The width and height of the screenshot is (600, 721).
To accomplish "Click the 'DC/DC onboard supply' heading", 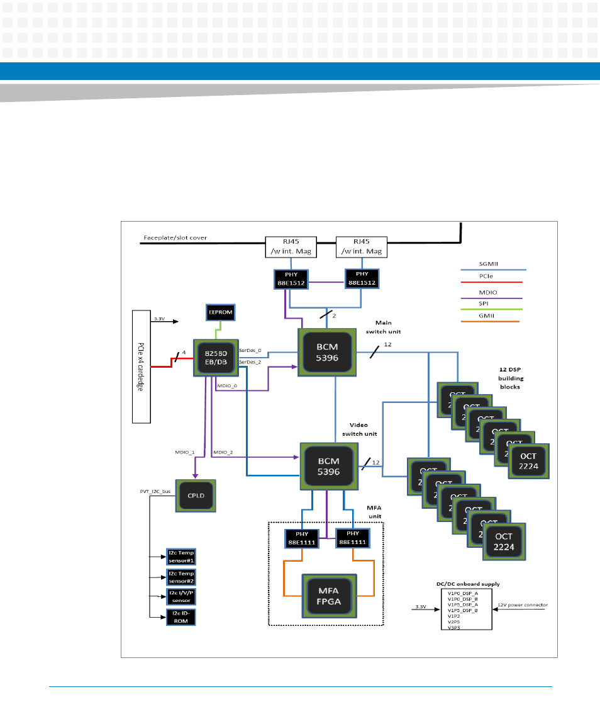I will (x=468, y=584).
